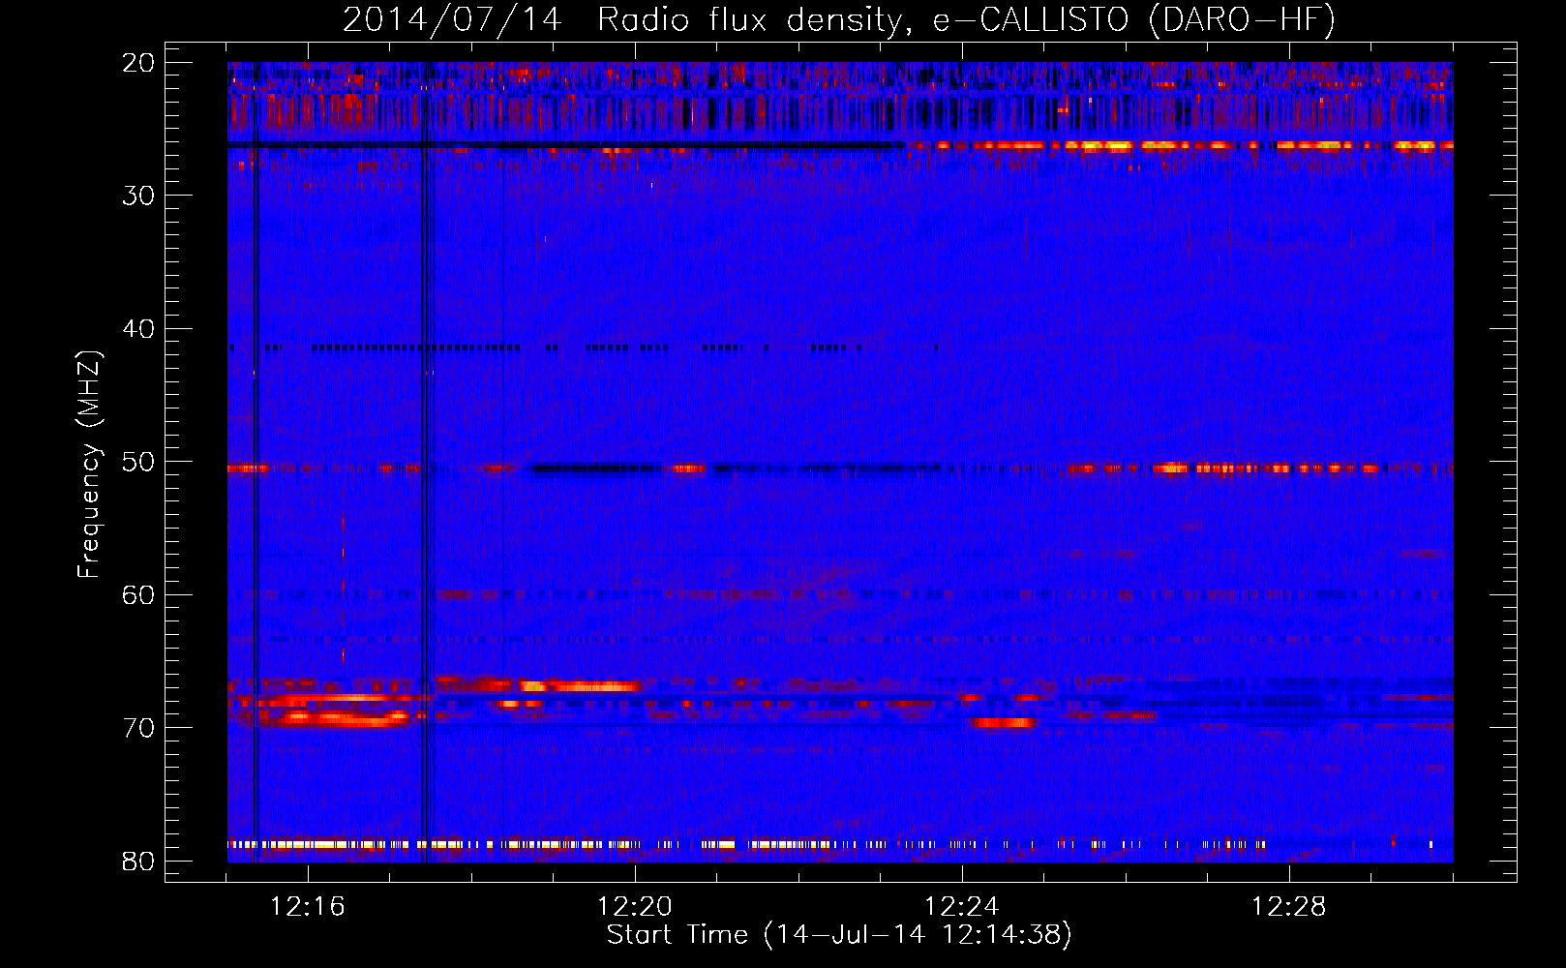Image resolution: width=1566 pixels, height=968 pixels.
Task: Click the 30 frequency tick label
Action: (x=138, y=196)
